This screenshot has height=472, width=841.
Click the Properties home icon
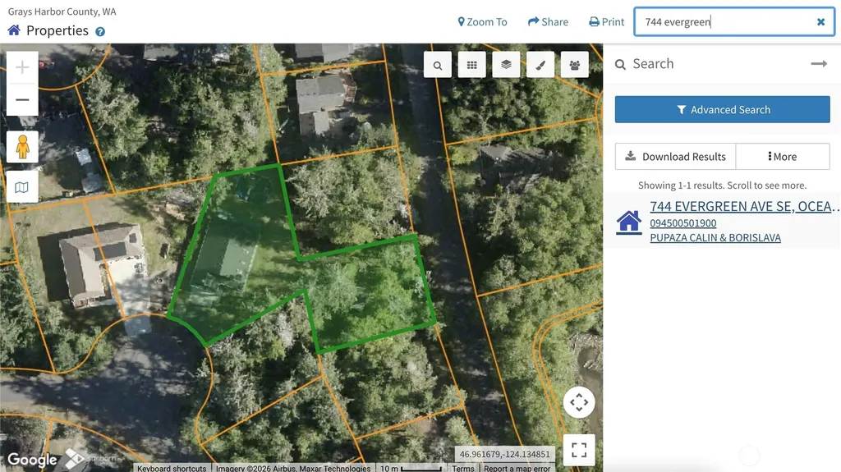pyautogui.click(x=14, y=30)
